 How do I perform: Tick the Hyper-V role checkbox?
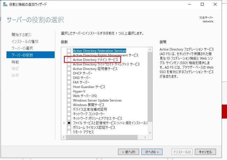[x=69, y=91]
